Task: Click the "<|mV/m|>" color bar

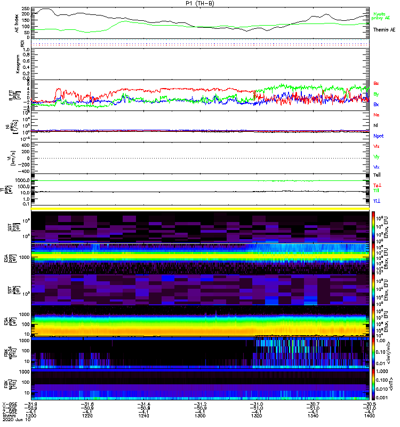Action: tap(373, 353)
